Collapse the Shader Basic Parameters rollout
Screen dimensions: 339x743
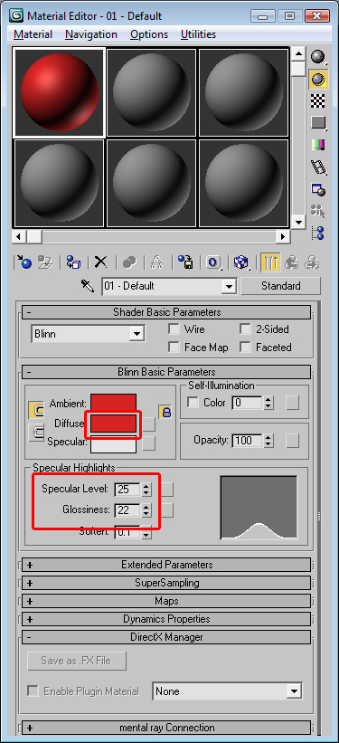click(166, 312)
